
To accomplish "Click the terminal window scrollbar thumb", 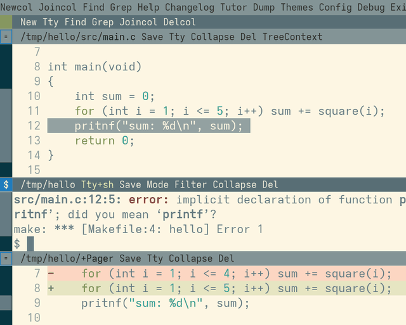I will coord(6,214).
